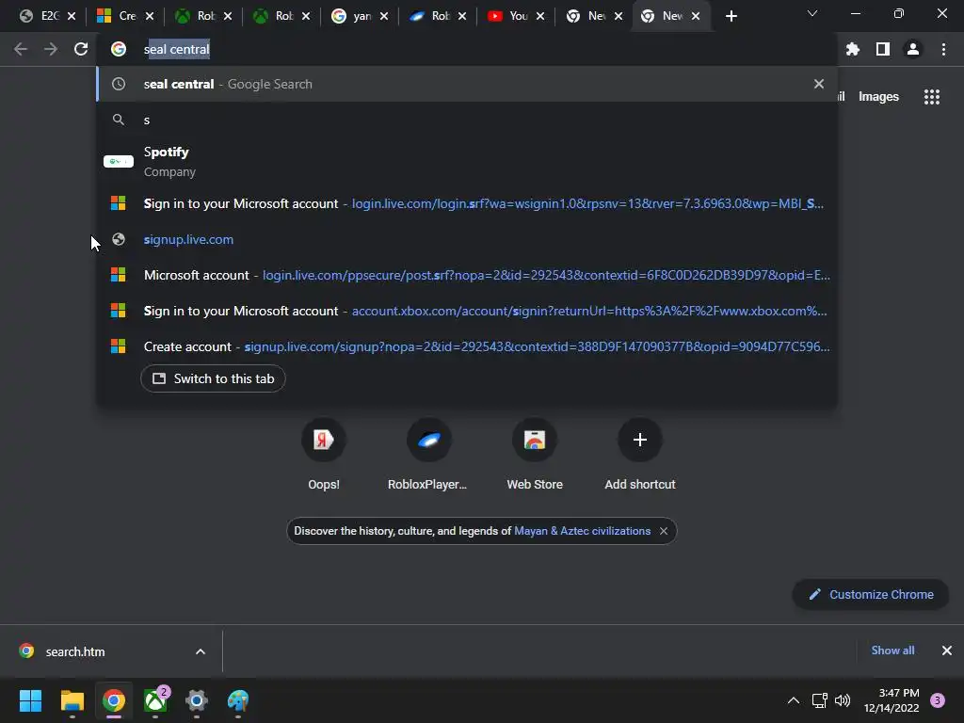Close the YouTube tab
Screen dimensions: 964x723
point(540,16)
